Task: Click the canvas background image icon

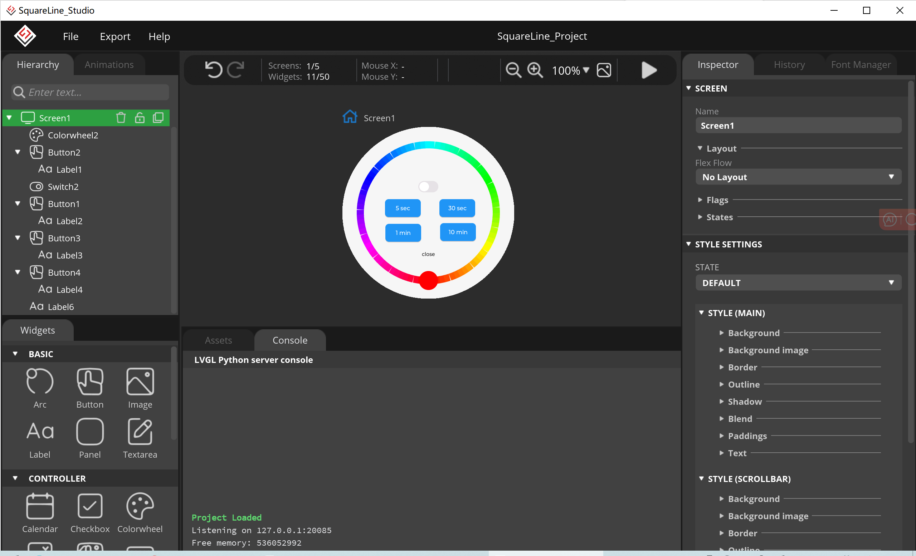Action: pos(604,70)
